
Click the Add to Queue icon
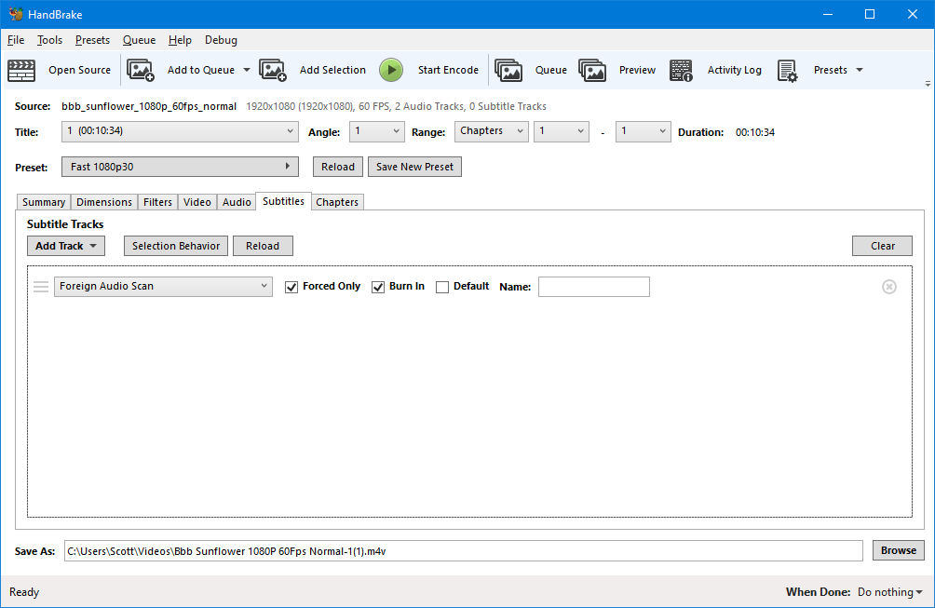coord(141,70)
